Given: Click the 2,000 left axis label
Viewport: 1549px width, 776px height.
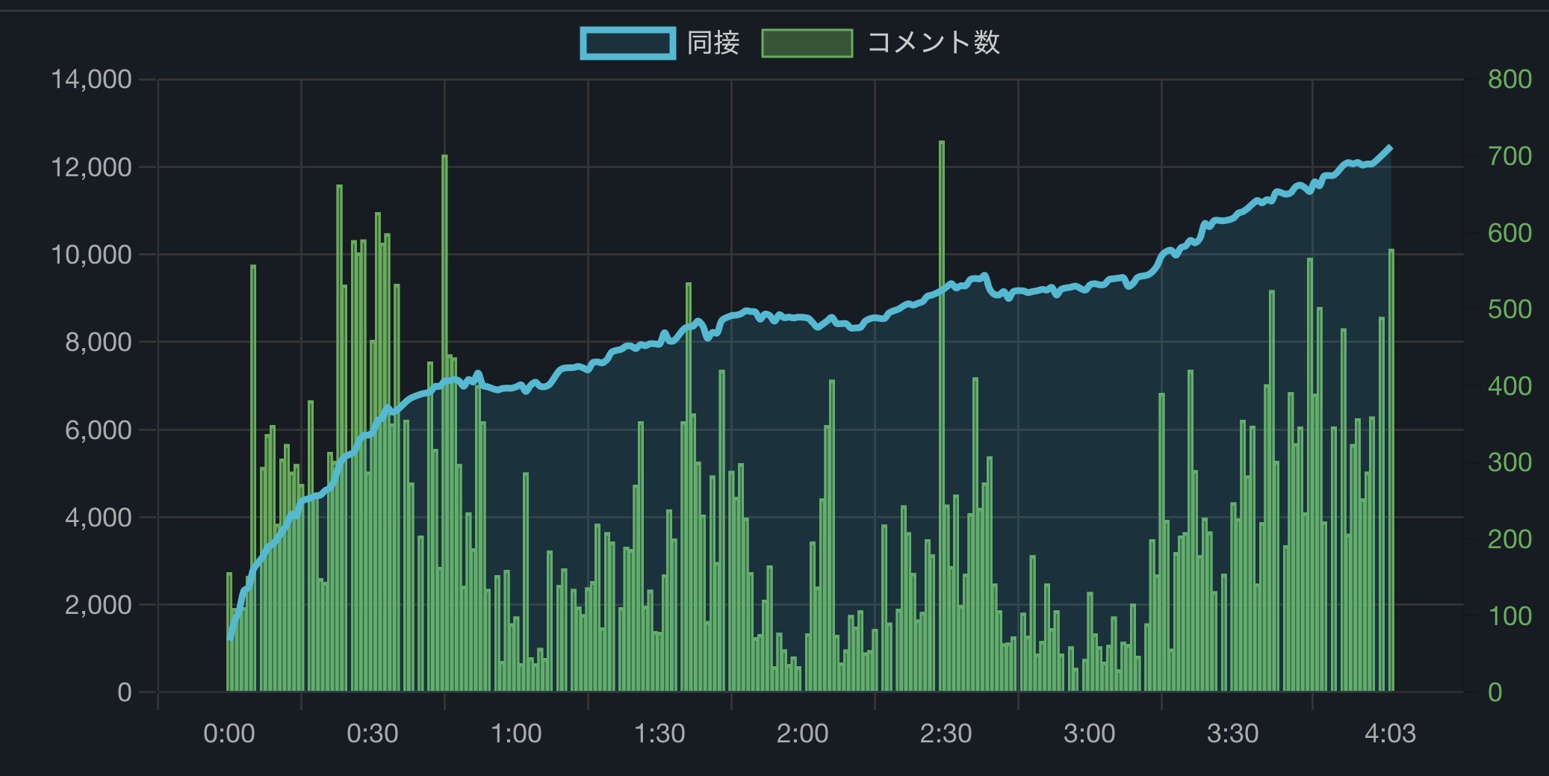Looking at the screenshot, I should tap(98, 605).
